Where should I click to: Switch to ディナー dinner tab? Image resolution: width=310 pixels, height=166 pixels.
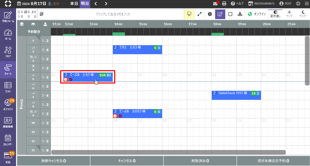pos(303,14)
